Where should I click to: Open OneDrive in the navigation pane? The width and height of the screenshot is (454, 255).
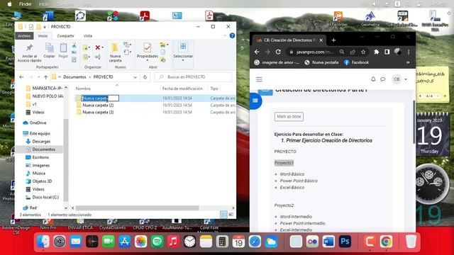tap(38, 123)
